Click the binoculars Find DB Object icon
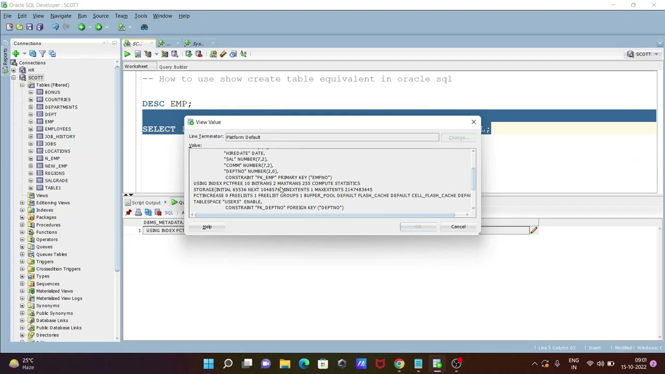 point(144,27)
